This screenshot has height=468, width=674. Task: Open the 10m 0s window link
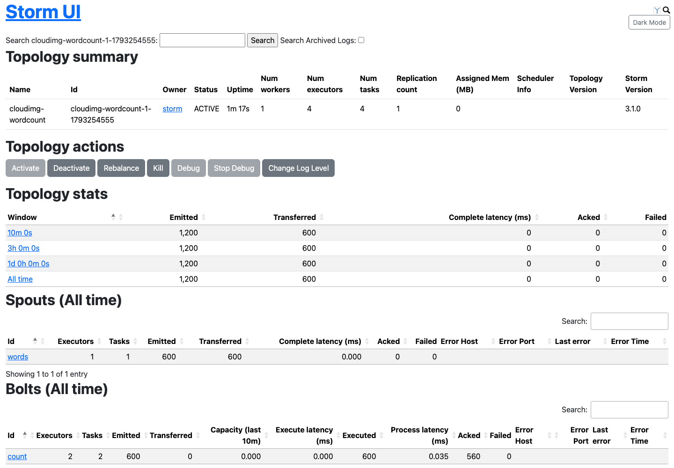[20, 233]
